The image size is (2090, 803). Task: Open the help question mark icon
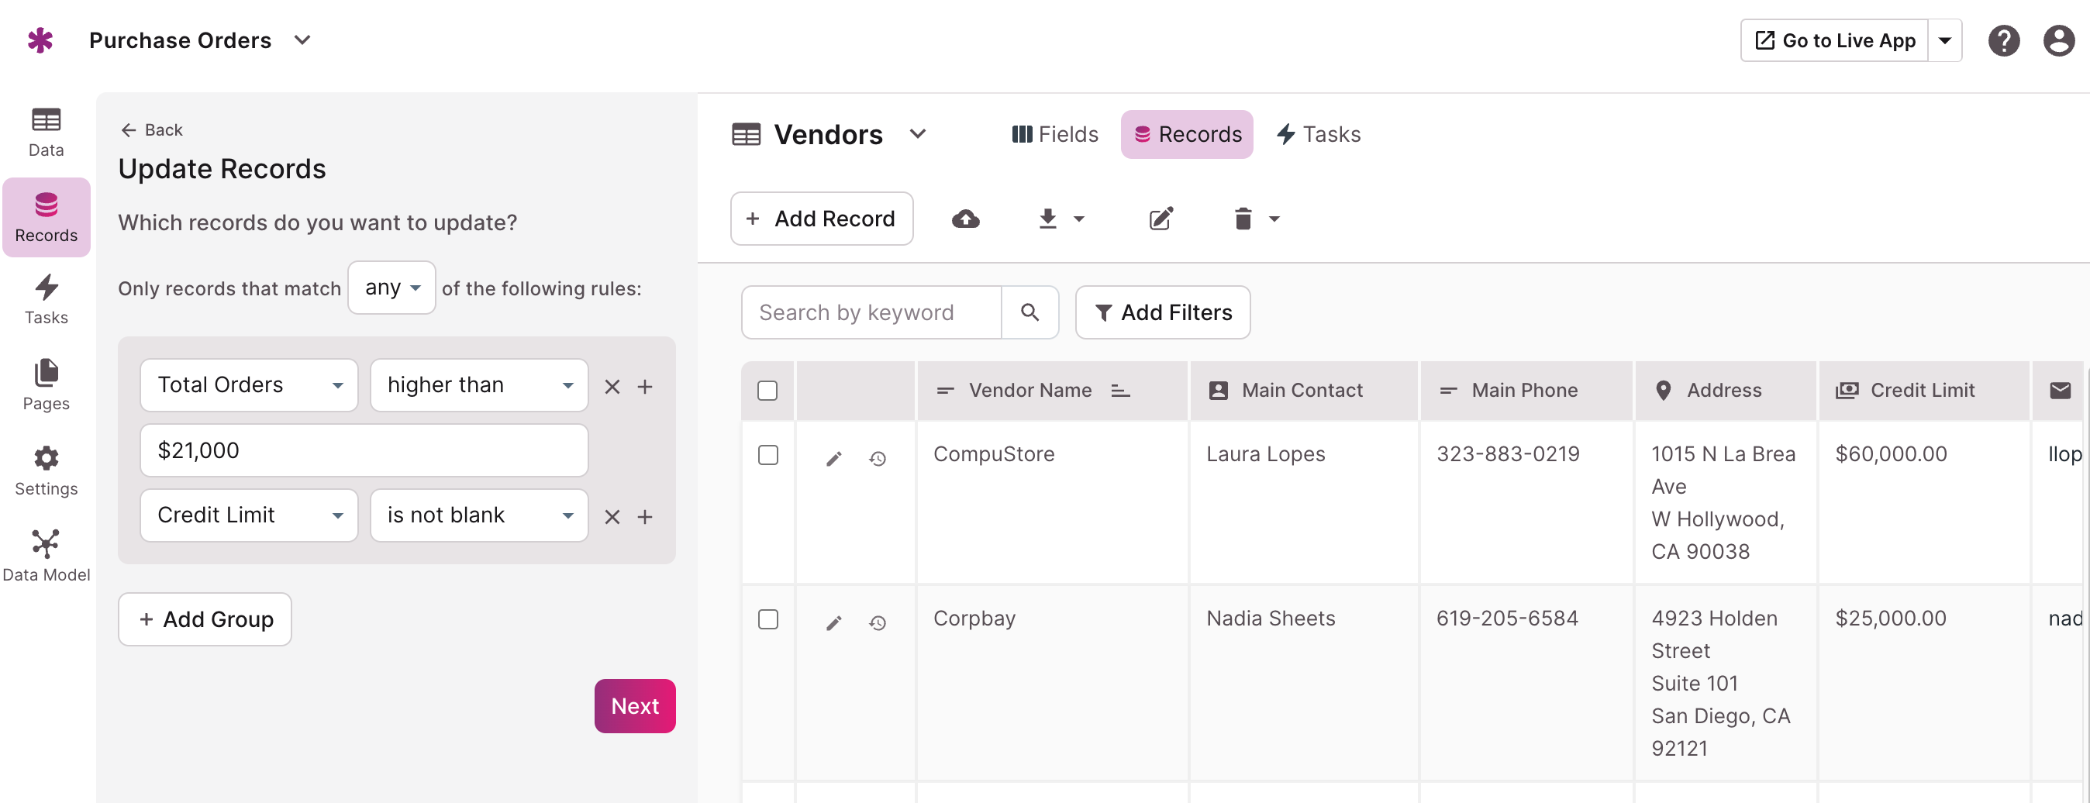[2002, 40]
